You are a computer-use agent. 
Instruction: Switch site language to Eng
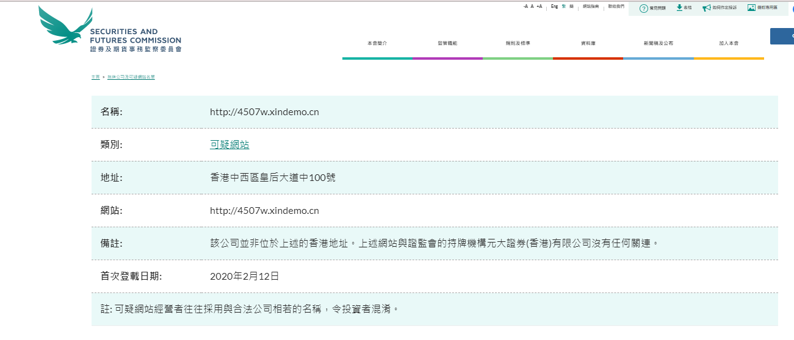[x=554, y=6]
